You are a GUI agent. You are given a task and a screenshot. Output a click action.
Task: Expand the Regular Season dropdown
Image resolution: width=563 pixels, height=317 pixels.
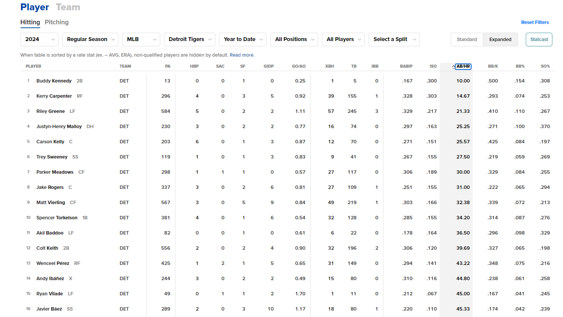pyautogui.click(x=90, y=40)
